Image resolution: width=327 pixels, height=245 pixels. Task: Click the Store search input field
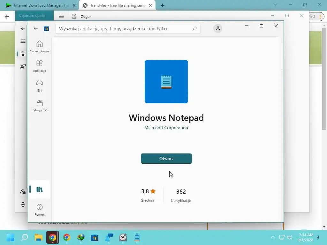(x=128, y=28)
